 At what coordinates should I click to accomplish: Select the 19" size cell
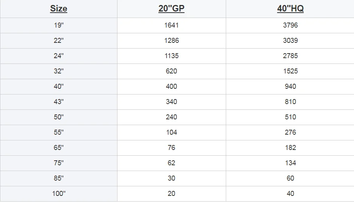[59, 25]
